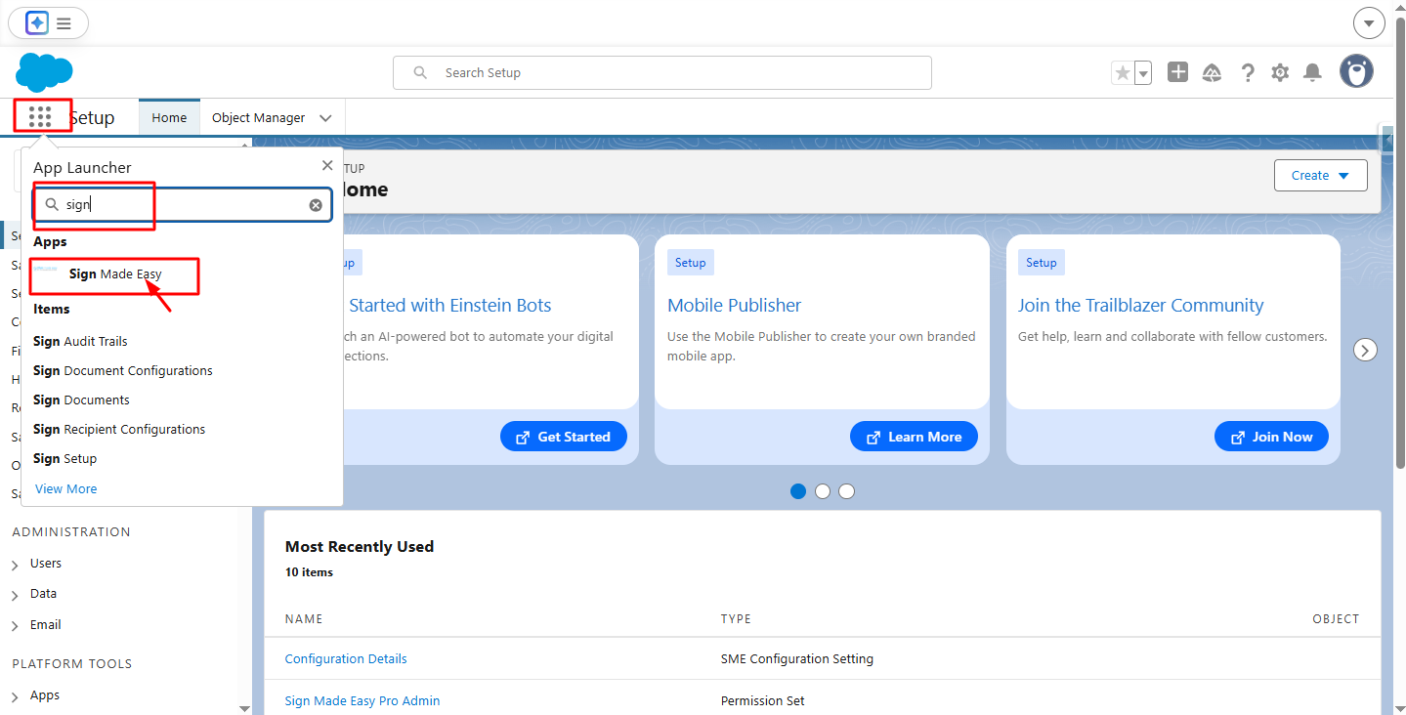Focus the App Launcher search box
The image size is (1406, 715).
(183, 205)
